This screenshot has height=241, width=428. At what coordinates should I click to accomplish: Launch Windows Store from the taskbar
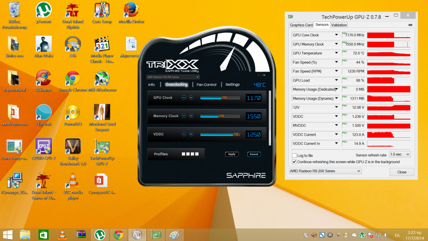point(44,235)
